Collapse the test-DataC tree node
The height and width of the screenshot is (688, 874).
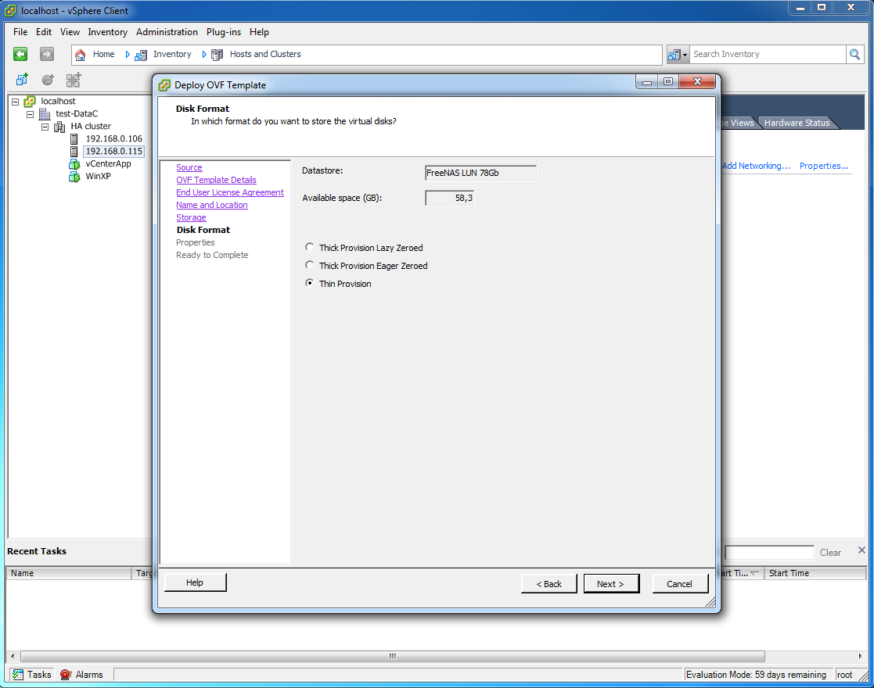coord(30,114)
